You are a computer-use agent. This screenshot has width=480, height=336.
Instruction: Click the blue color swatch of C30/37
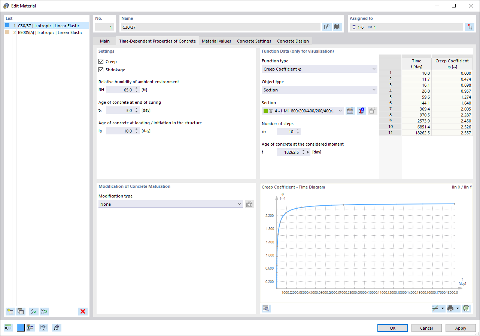pyautogui.click(x=7, y=25)
